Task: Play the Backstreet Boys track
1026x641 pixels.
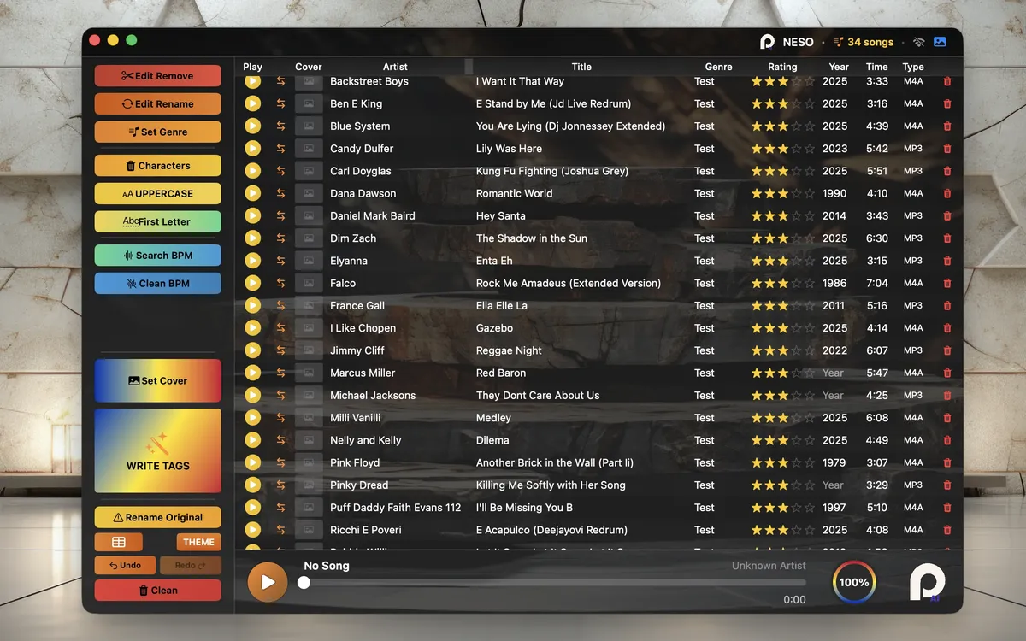Action: [252, 81]
